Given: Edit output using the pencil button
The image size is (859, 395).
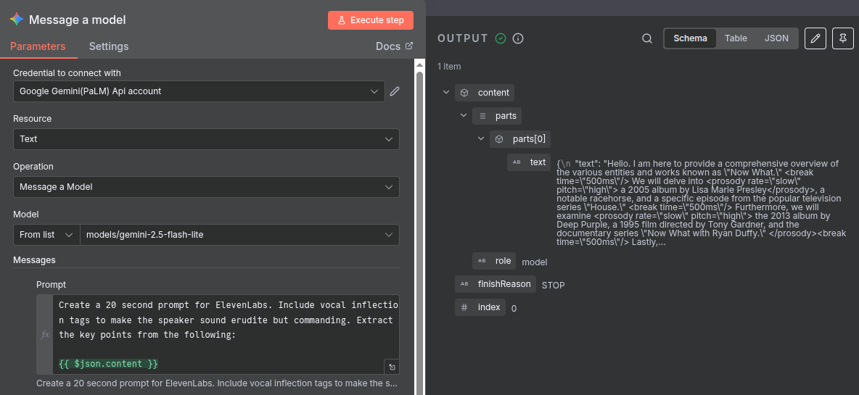Looking at the screenshot, I should (815, 38).
